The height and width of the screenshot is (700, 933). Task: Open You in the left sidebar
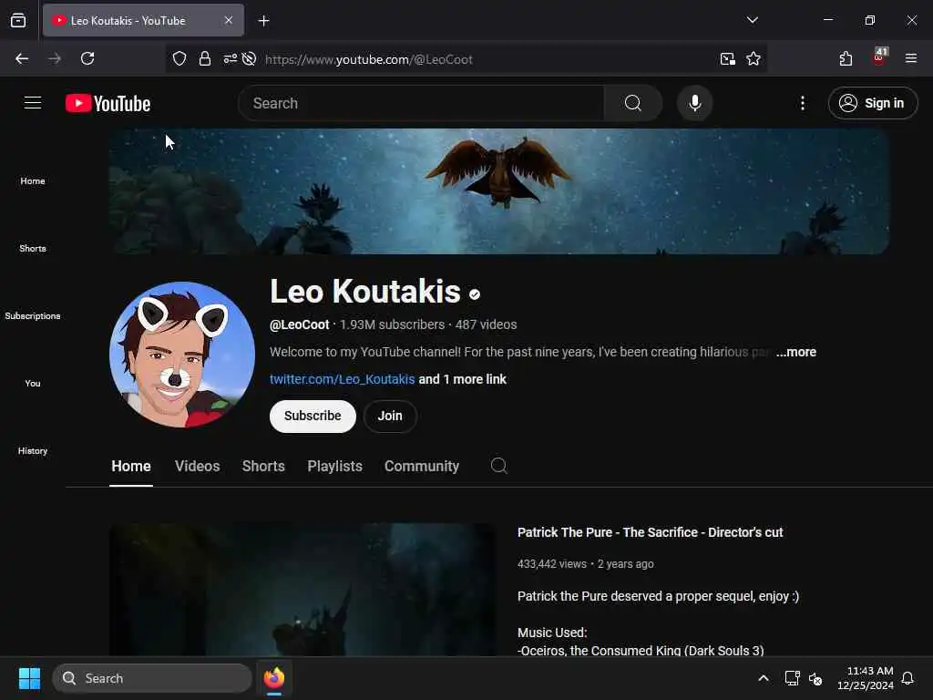coord(33,384)
